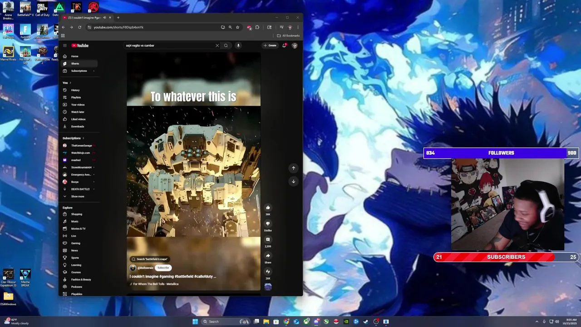The height and width of the screenshot is (327, 581).
Task: Open File Explorer from taskbar
Action: 266,322
